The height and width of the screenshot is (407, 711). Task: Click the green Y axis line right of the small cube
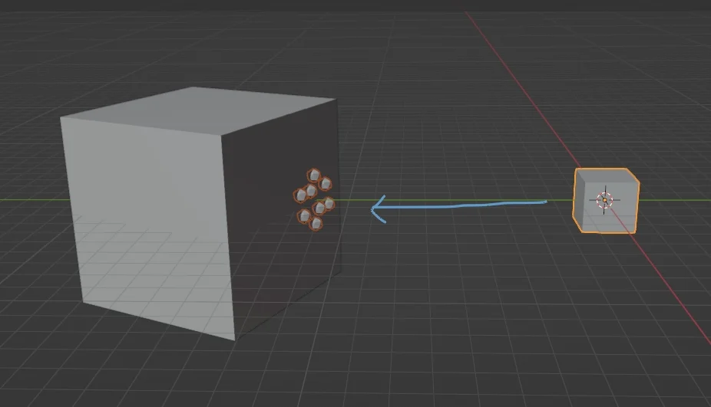pyautogui.click(x=676, y=201)
